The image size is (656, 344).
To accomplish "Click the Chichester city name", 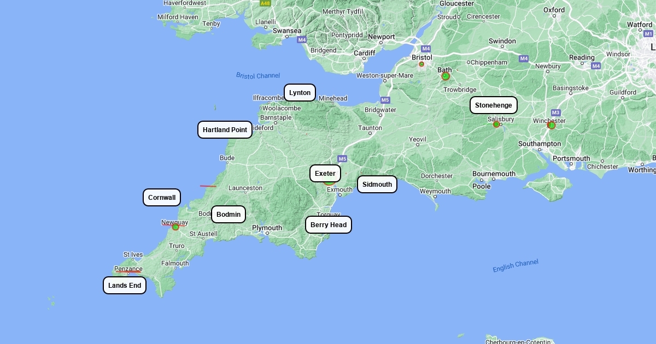I will (x=602, y=167).
